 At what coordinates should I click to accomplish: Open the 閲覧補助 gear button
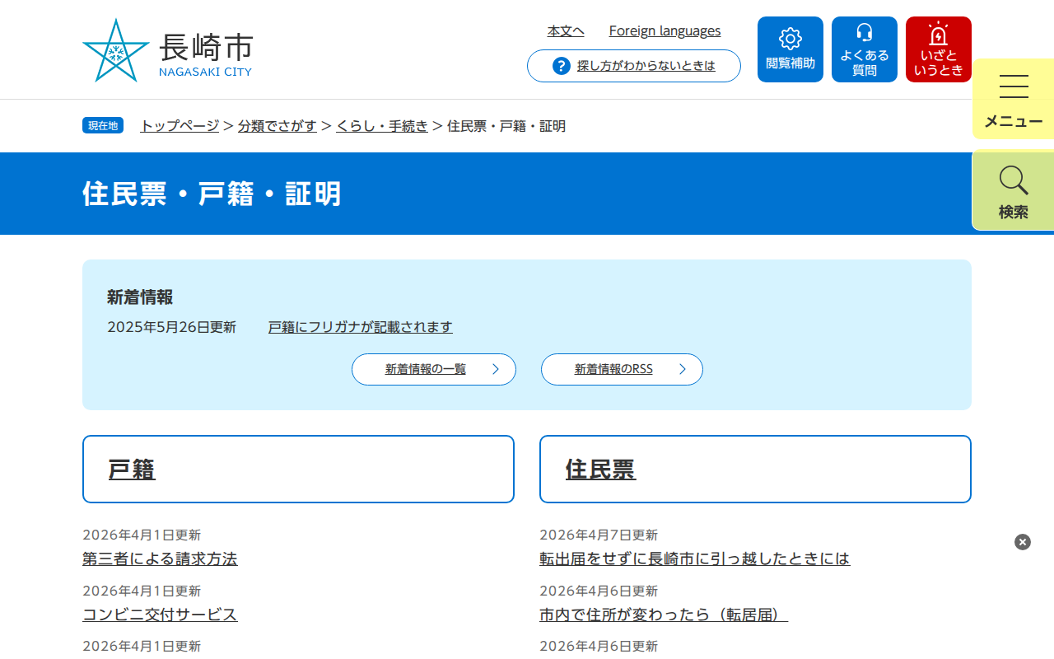[x=790, y=49]
